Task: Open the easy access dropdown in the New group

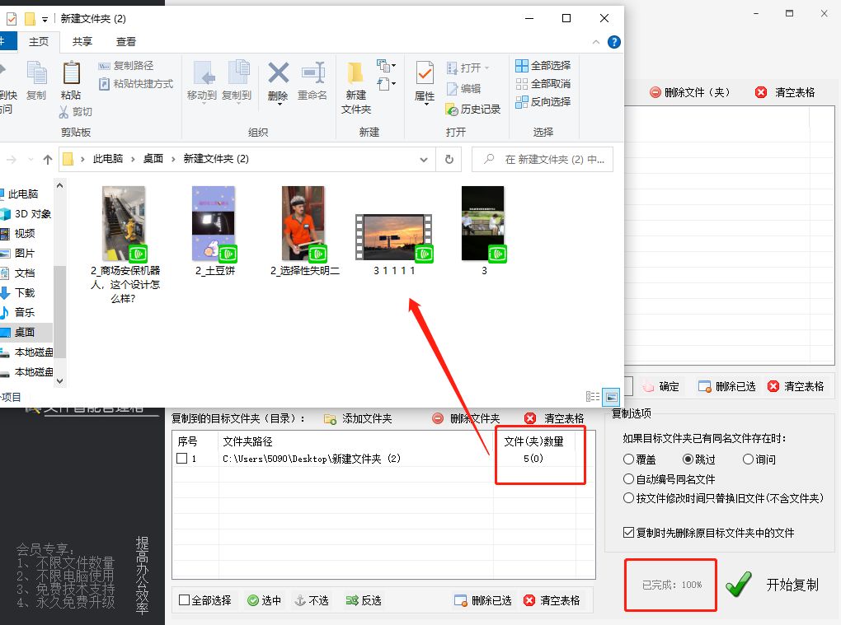Action: [x=386, y=83]
